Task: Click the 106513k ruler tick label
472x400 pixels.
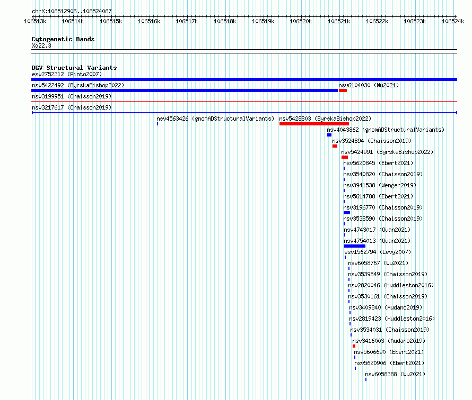Action: pos(35,21)
